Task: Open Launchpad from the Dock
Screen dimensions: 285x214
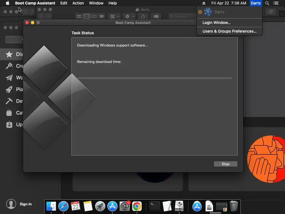Action: [100, 206]
